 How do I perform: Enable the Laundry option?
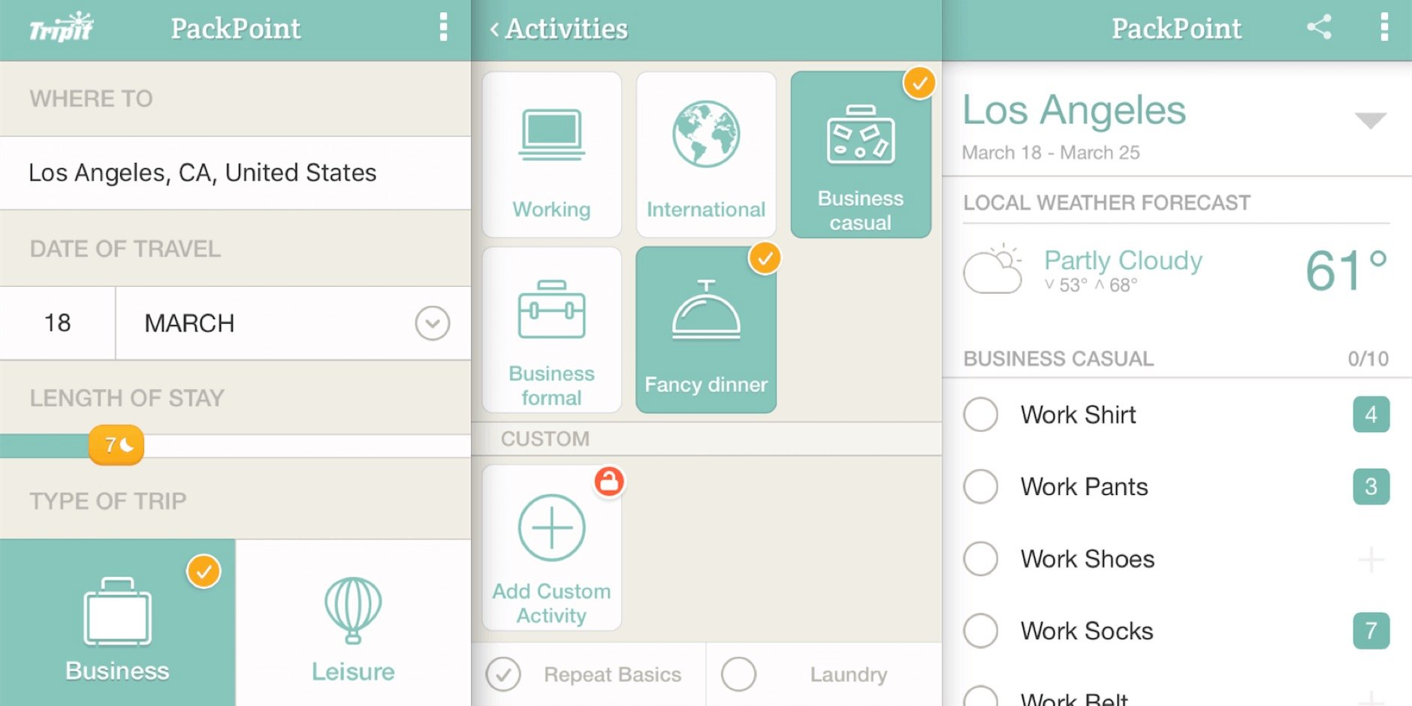point(739,674)
